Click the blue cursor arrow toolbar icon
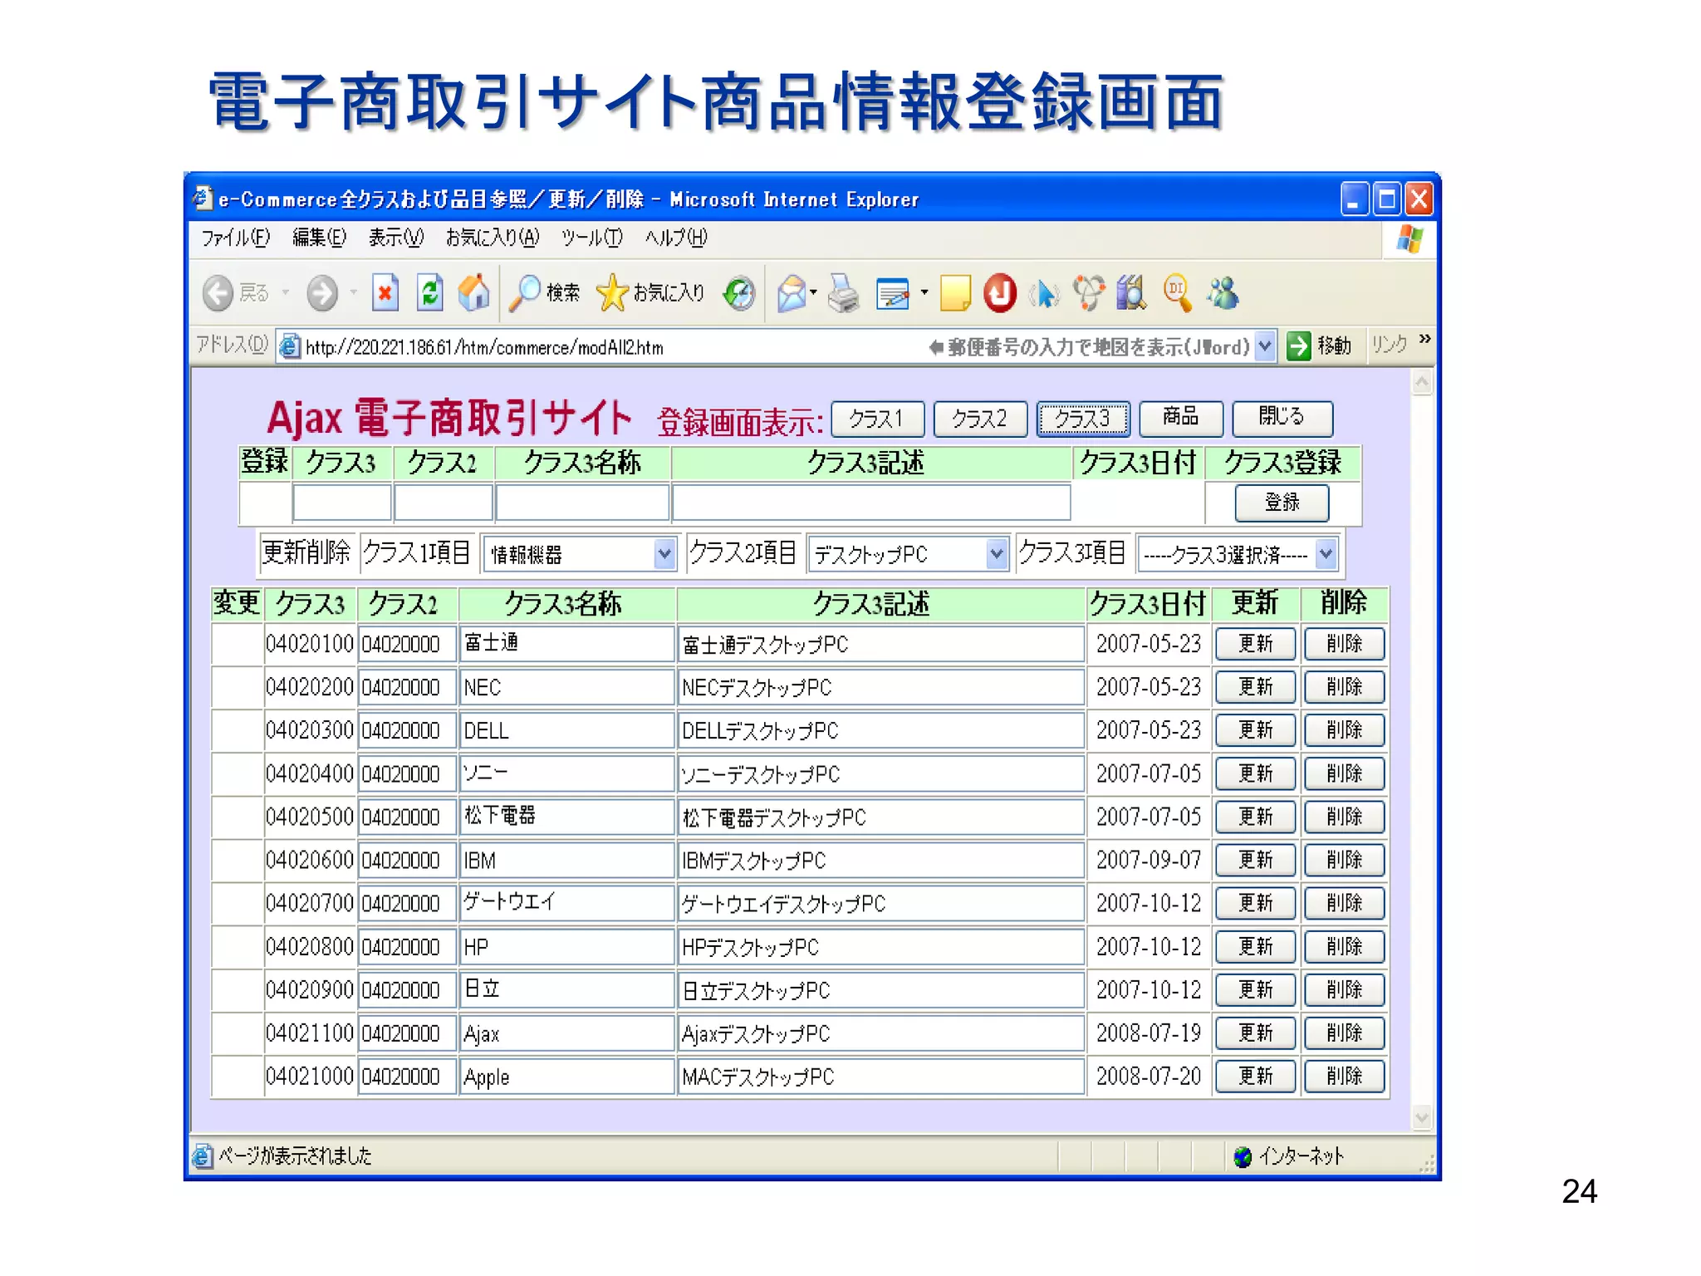This screenshot has width=1701, height=1276. pos(1045,293)
